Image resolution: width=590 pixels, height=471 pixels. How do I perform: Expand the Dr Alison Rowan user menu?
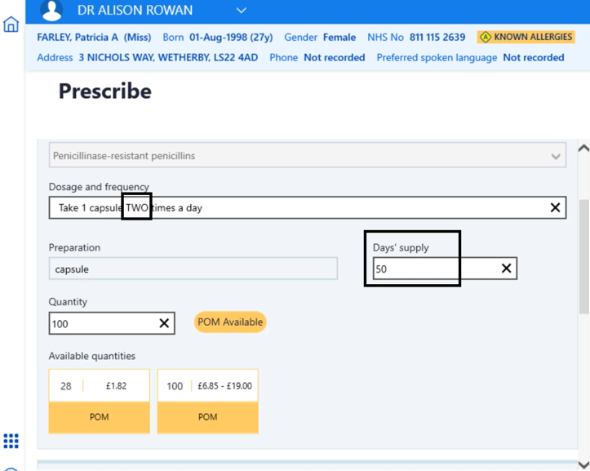click(x=242, y=10)
